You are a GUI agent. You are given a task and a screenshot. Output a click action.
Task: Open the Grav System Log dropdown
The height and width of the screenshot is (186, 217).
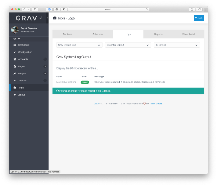79,45
